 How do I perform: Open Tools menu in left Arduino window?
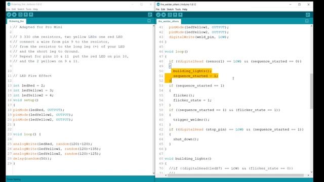tap(28, 9)
